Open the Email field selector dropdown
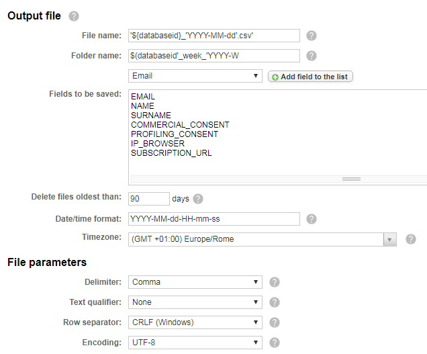Screen dimensions: 427x354 pos(195,76)
